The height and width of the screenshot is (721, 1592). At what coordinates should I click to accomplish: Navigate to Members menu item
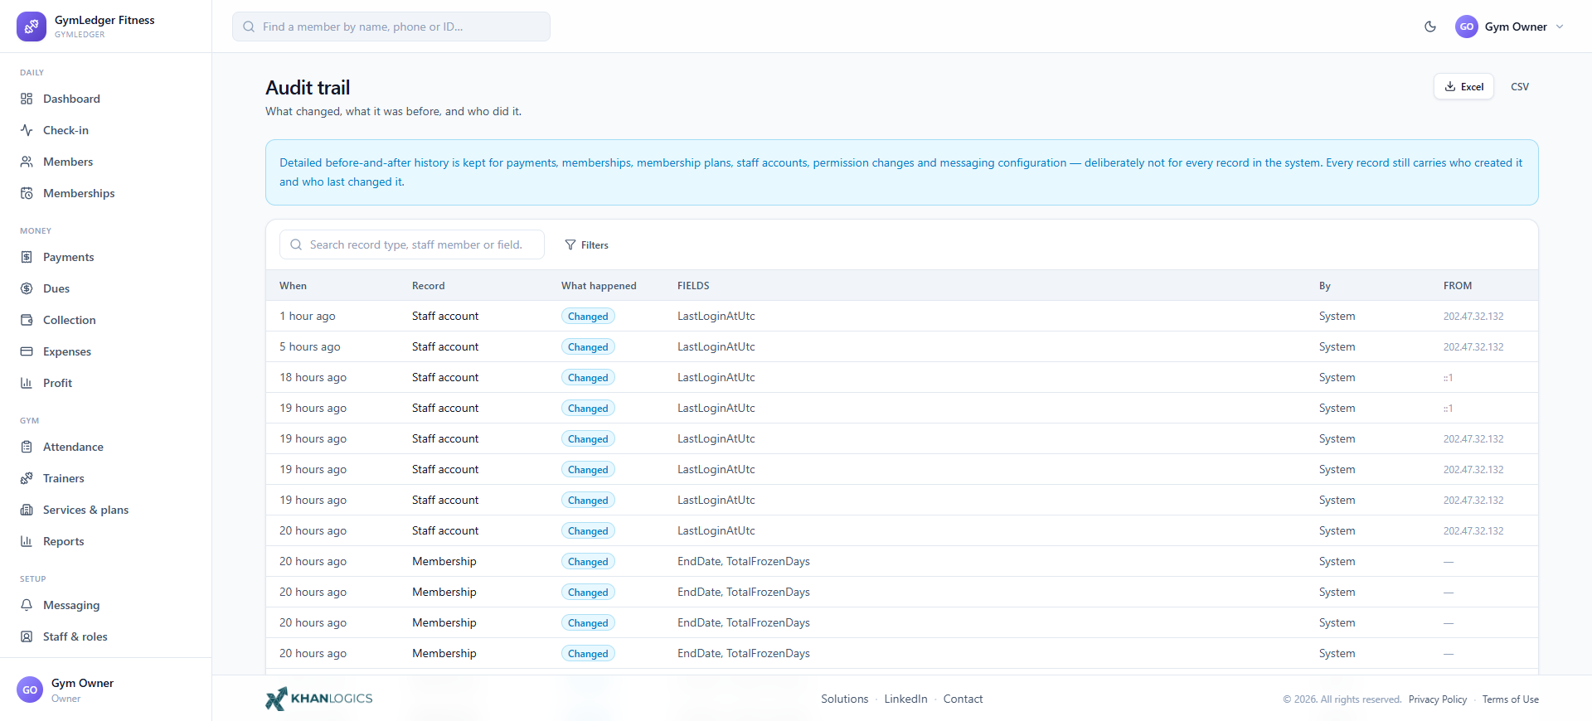pos(105,162)
